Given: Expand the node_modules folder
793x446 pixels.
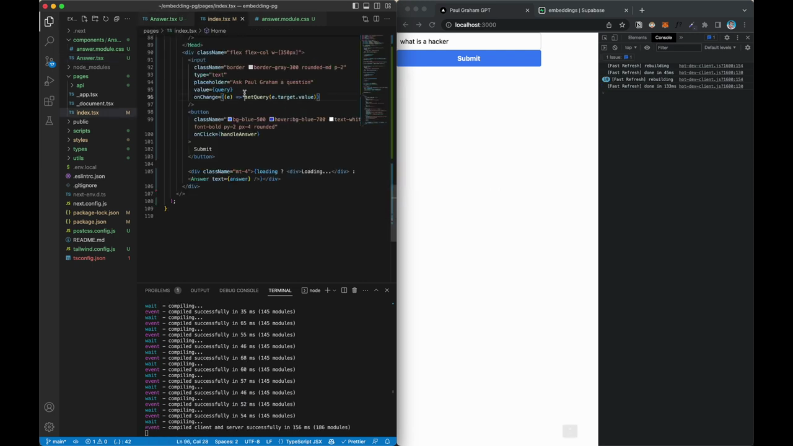Looking at the screenshot, I should 99,67.
